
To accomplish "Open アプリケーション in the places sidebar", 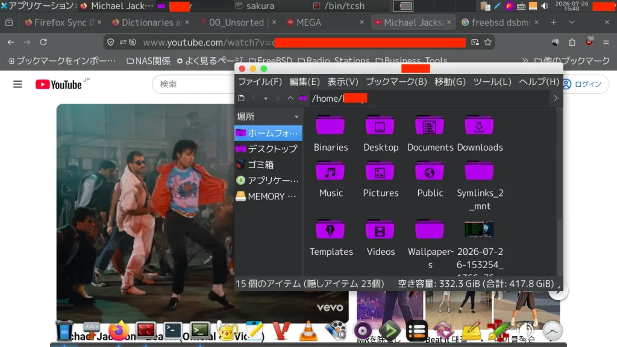I will click(x=268, y=180).
